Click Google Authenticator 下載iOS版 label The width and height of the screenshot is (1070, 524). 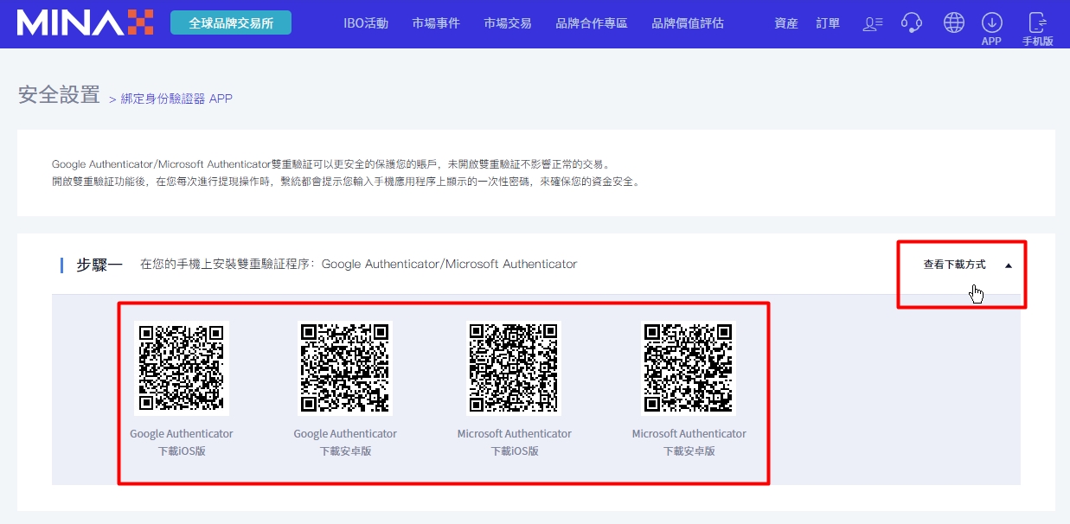[182, 442]
